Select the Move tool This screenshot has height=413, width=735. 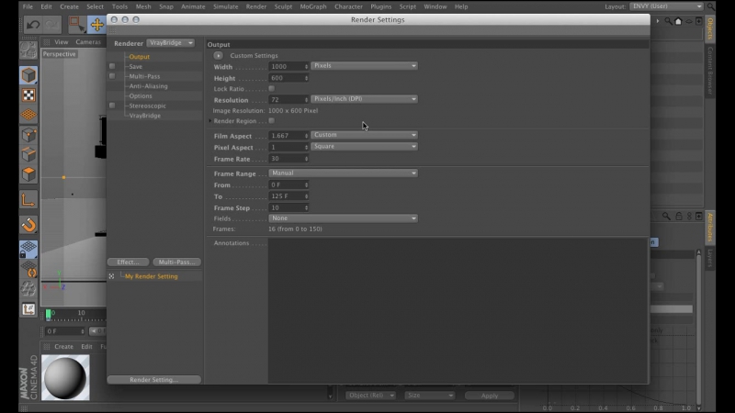(x=96, y=25)
